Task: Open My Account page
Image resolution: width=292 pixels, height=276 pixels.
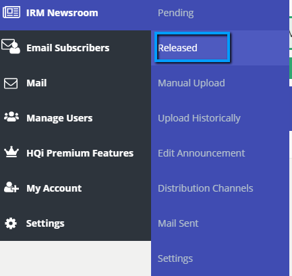Action: (54, 188)
